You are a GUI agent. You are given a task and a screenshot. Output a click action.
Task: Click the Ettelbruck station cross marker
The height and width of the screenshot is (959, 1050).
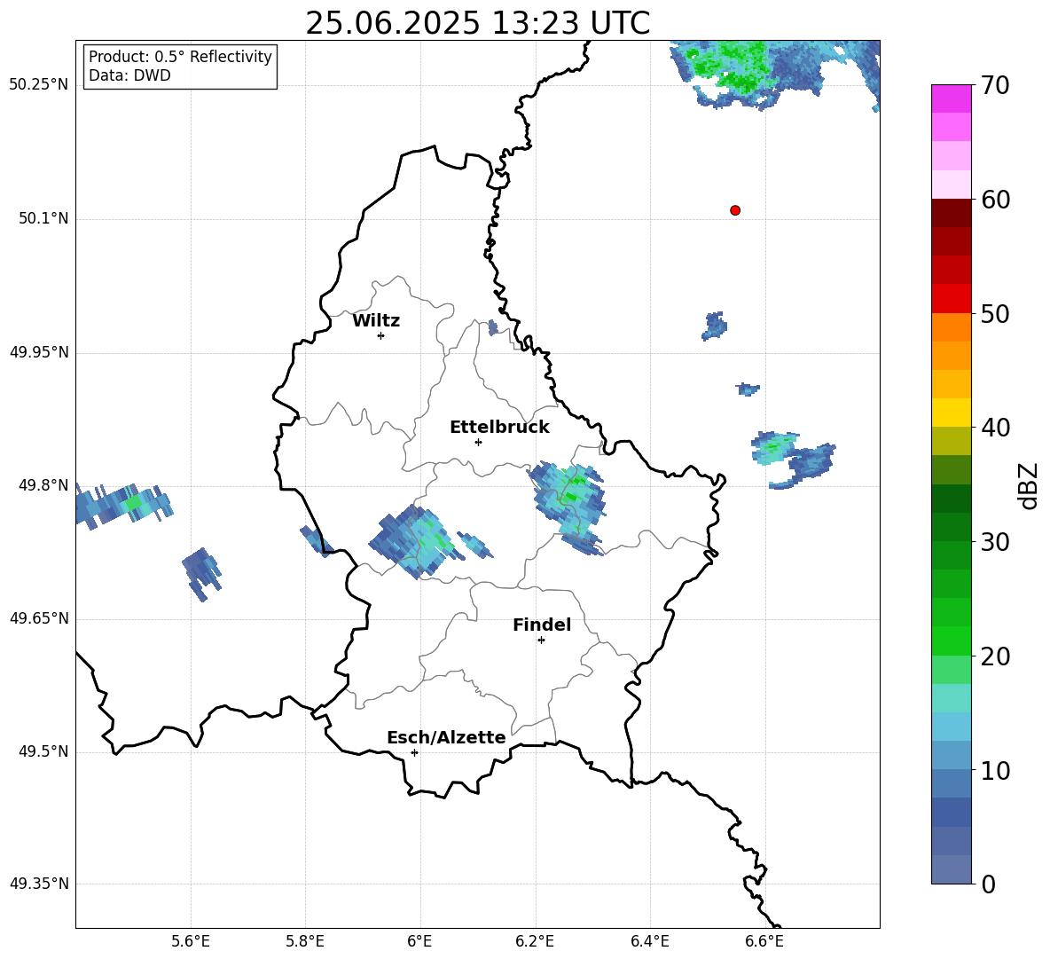[478, 442]
